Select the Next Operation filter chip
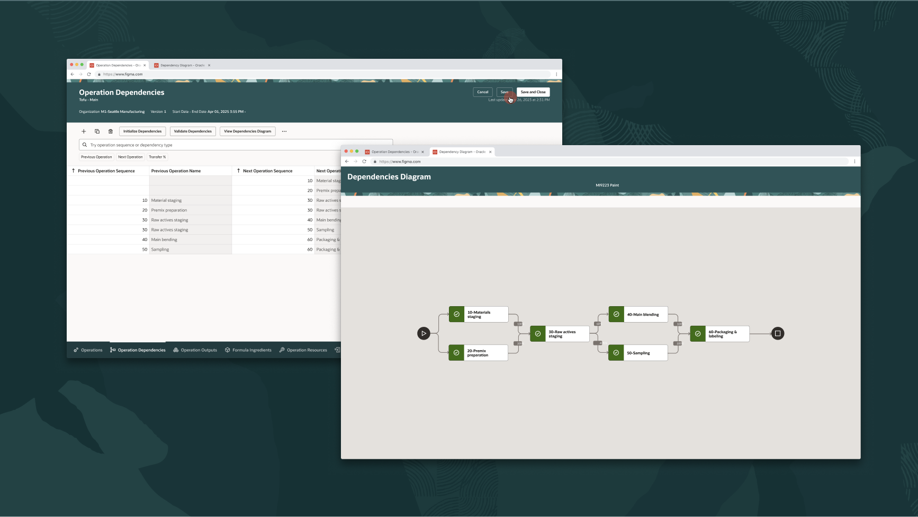Image resolution: width=918 pixels, height=517 pixels. [130, 157]
